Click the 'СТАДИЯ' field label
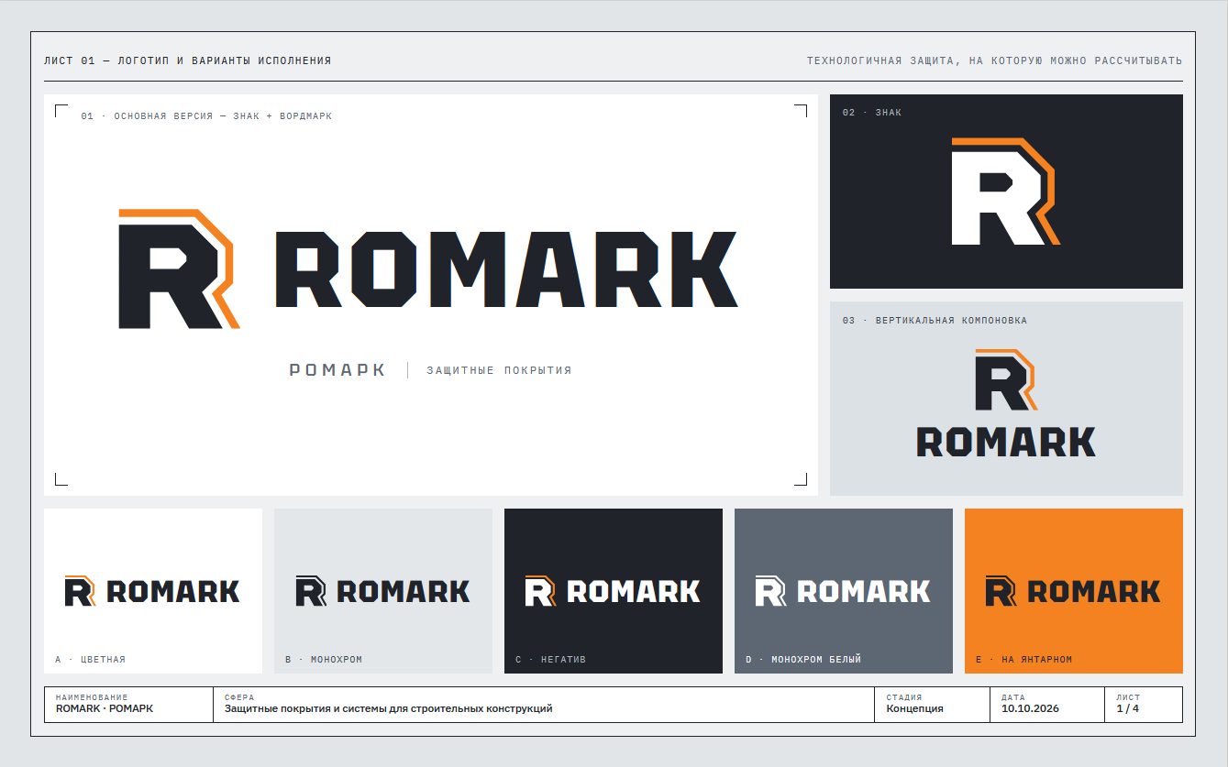The image size is (1228, 767). (904, 697)
